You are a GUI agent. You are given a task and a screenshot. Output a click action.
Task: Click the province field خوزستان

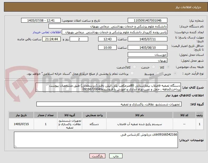click(148, 55)
